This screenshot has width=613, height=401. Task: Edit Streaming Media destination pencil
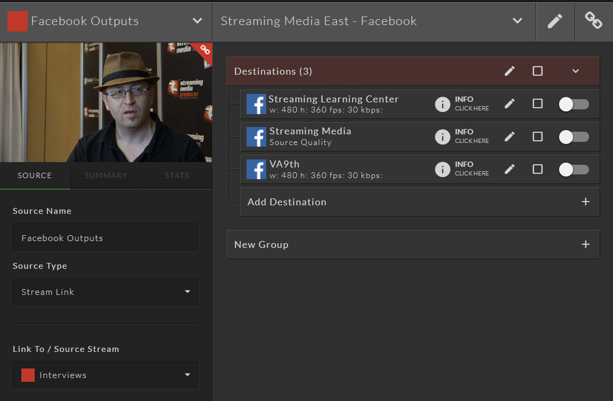[x=509, y=137]
